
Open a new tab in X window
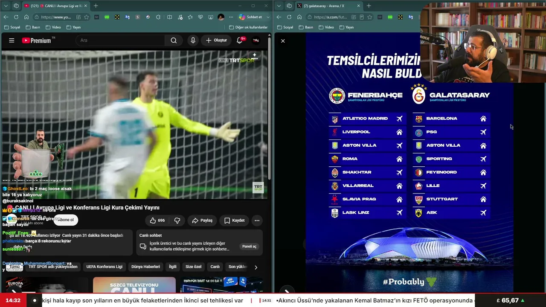point(369,6)
